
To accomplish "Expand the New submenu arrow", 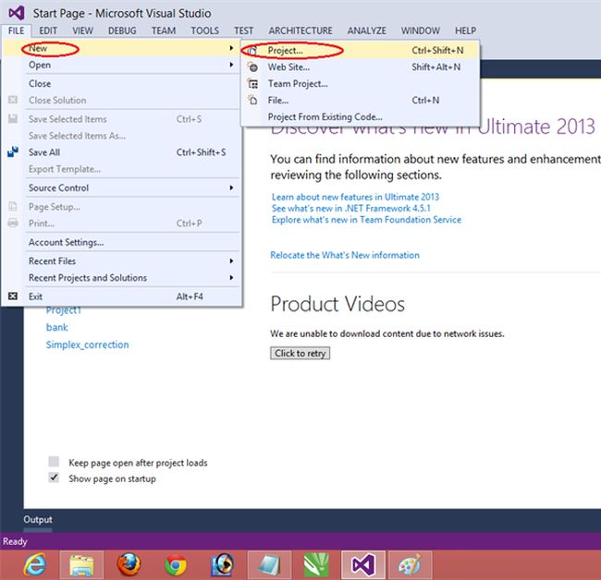I will point(231,48).
